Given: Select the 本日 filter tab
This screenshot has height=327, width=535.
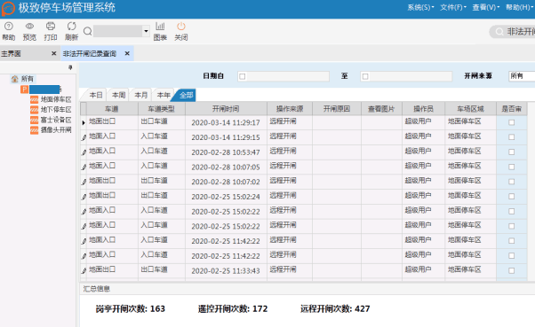Looking at the screenshot, I should coord(96,96).
